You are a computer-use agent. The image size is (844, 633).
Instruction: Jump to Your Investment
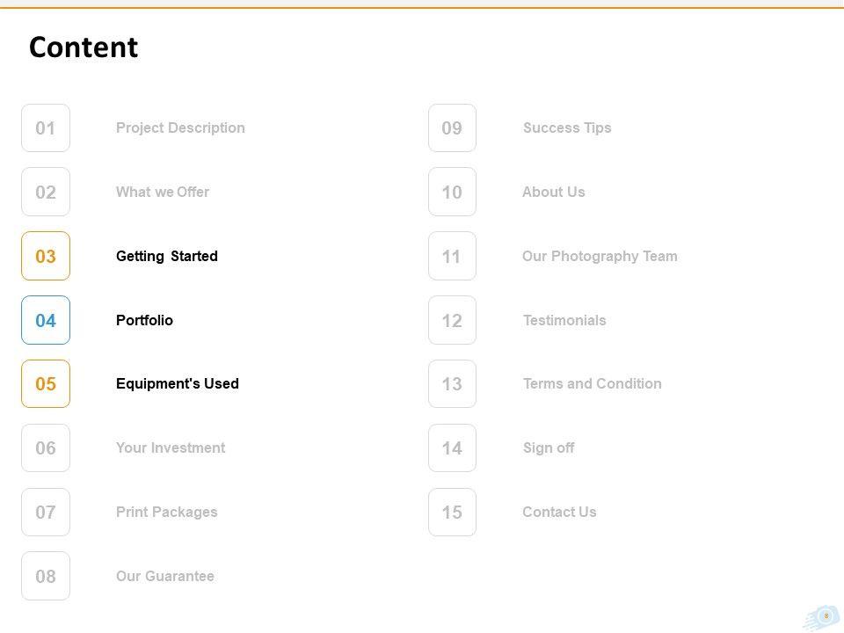[x=171, y=447]
